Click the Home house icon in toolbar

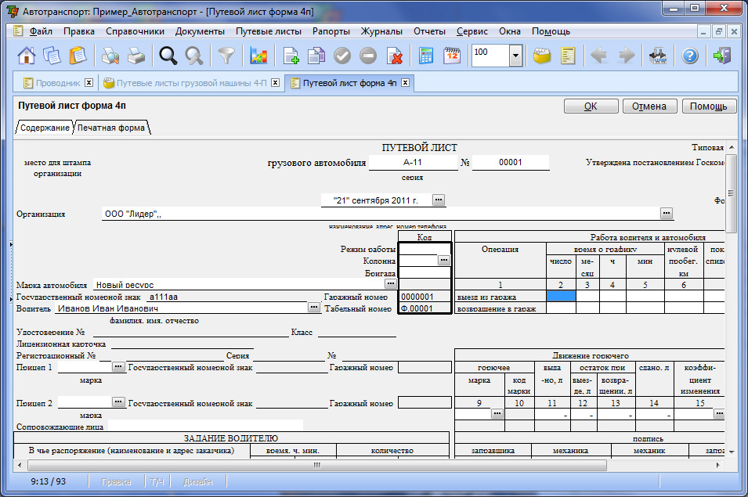pos(26,56)
